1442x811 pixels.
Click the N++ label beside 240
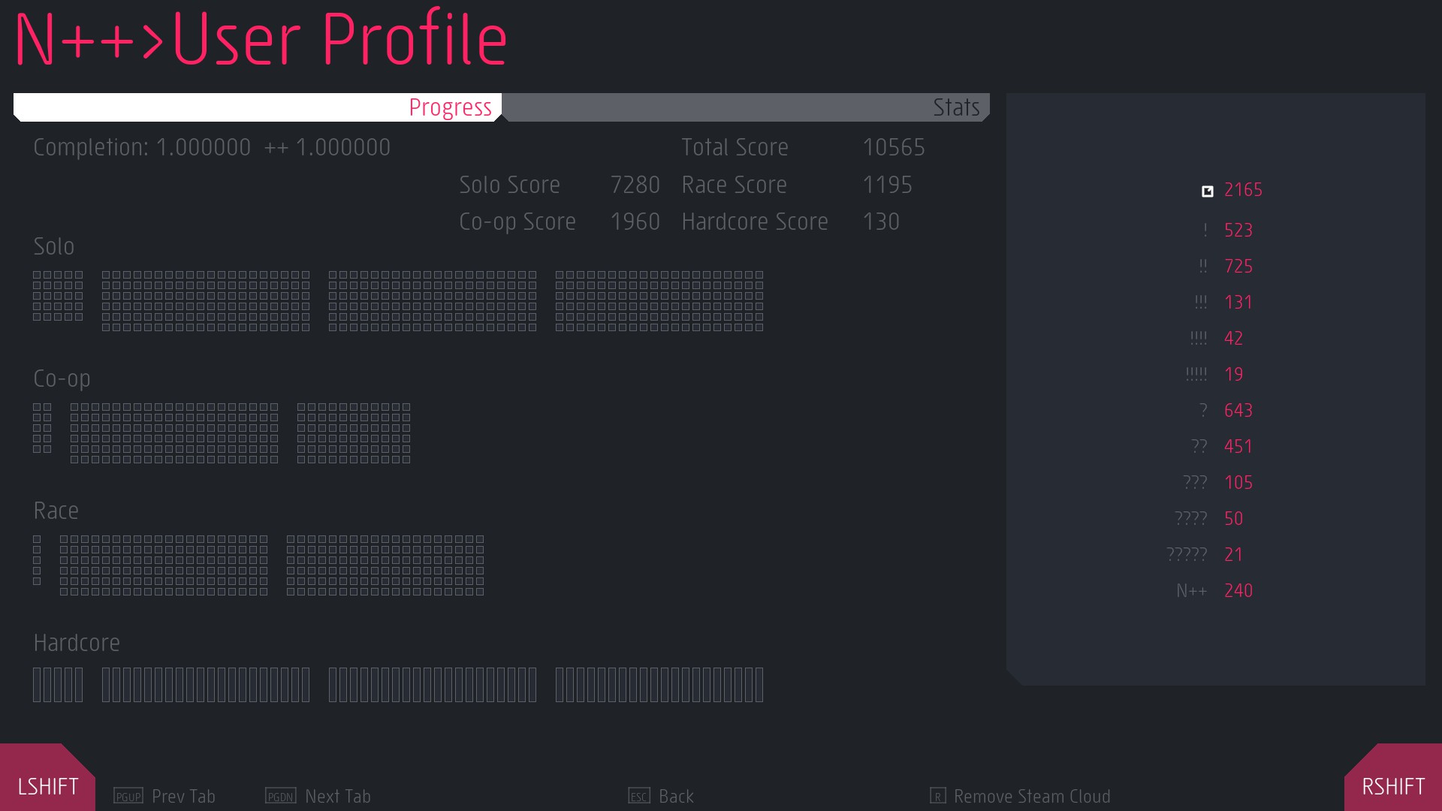tap(1191, 591)
